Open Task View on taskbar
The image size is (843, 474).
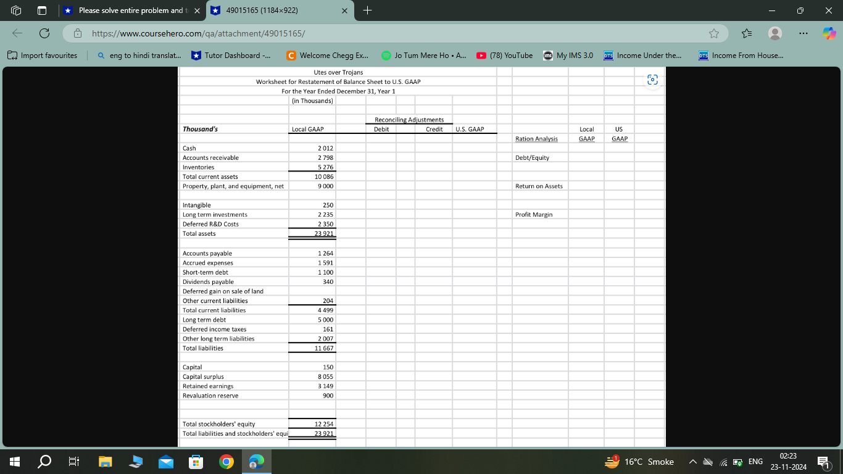(x=73, y=461)
